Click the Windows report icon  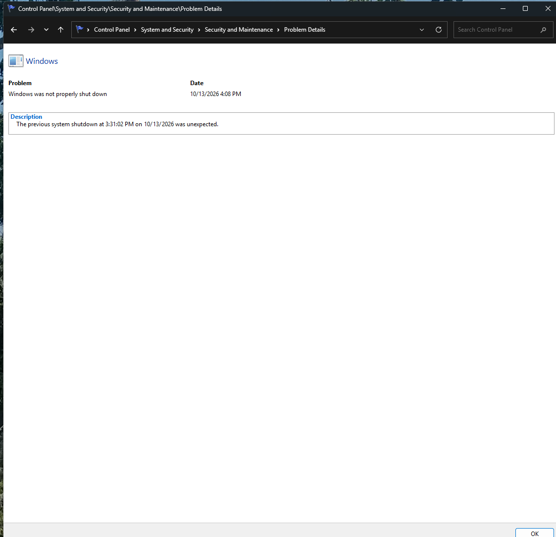pos(16,61)
